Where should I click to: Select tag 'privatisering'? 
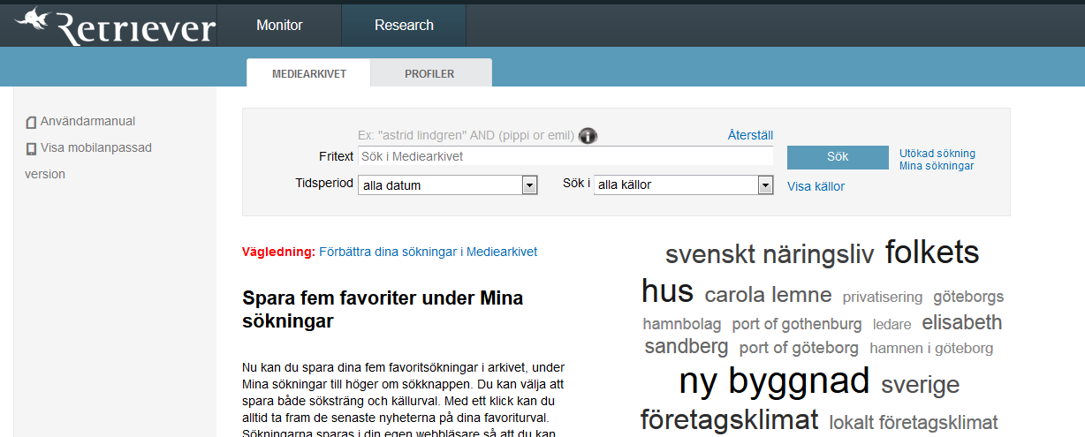[x=883, y=298]
